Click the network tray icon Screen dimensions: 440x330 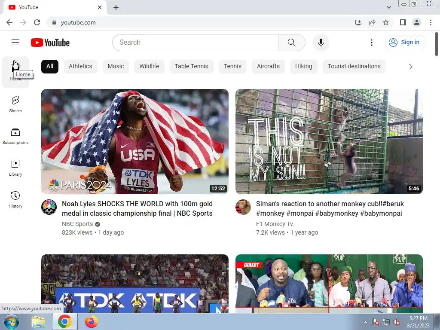click(x=386, y=322)
